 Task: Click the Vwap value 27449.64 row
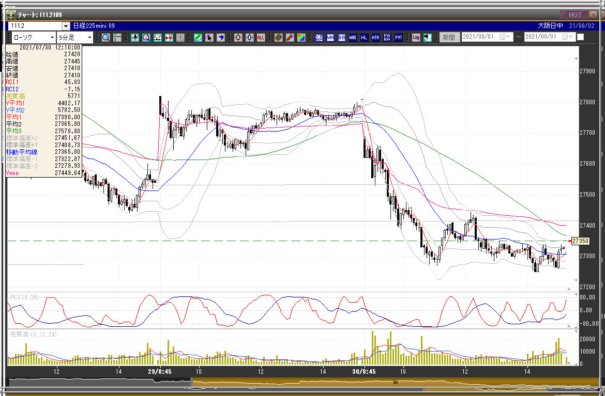(43, 173)
